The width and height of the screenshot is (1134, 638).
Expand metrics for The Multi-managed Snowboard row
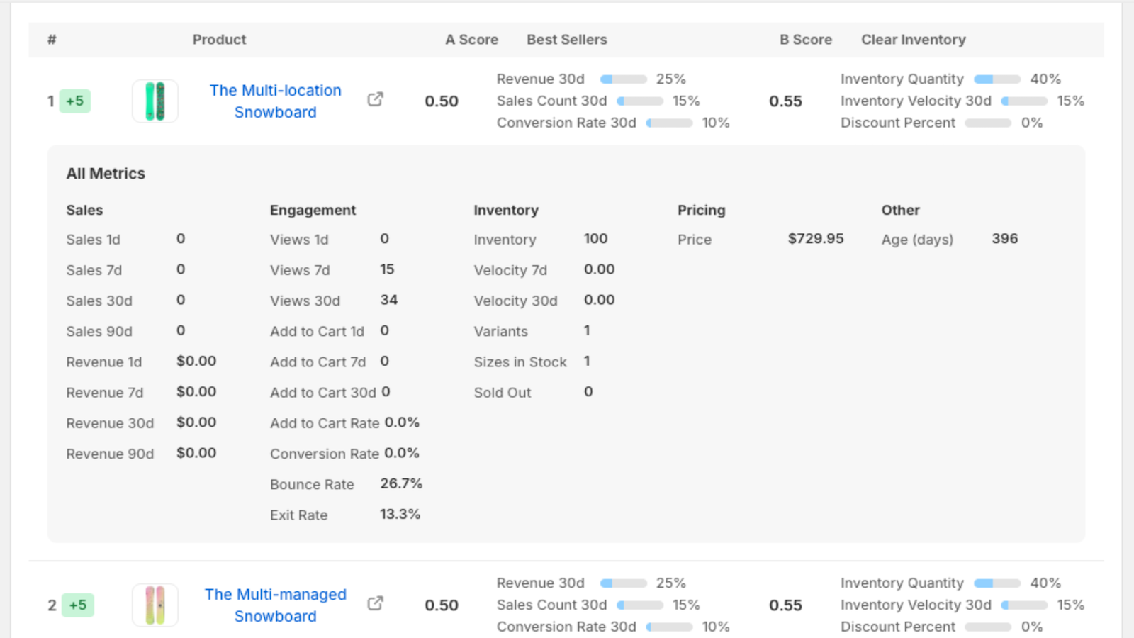[x=275, y=605]
